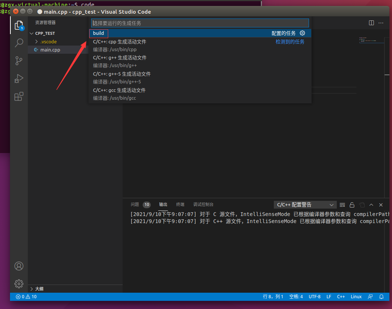
Task: Open the feedback icon in status bar
Action: click(x=370, y=296)
